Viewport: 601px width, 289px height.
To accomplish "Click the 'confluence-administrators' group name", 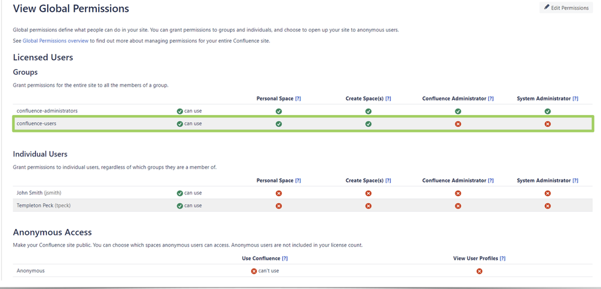I will [x=47, y=111].
